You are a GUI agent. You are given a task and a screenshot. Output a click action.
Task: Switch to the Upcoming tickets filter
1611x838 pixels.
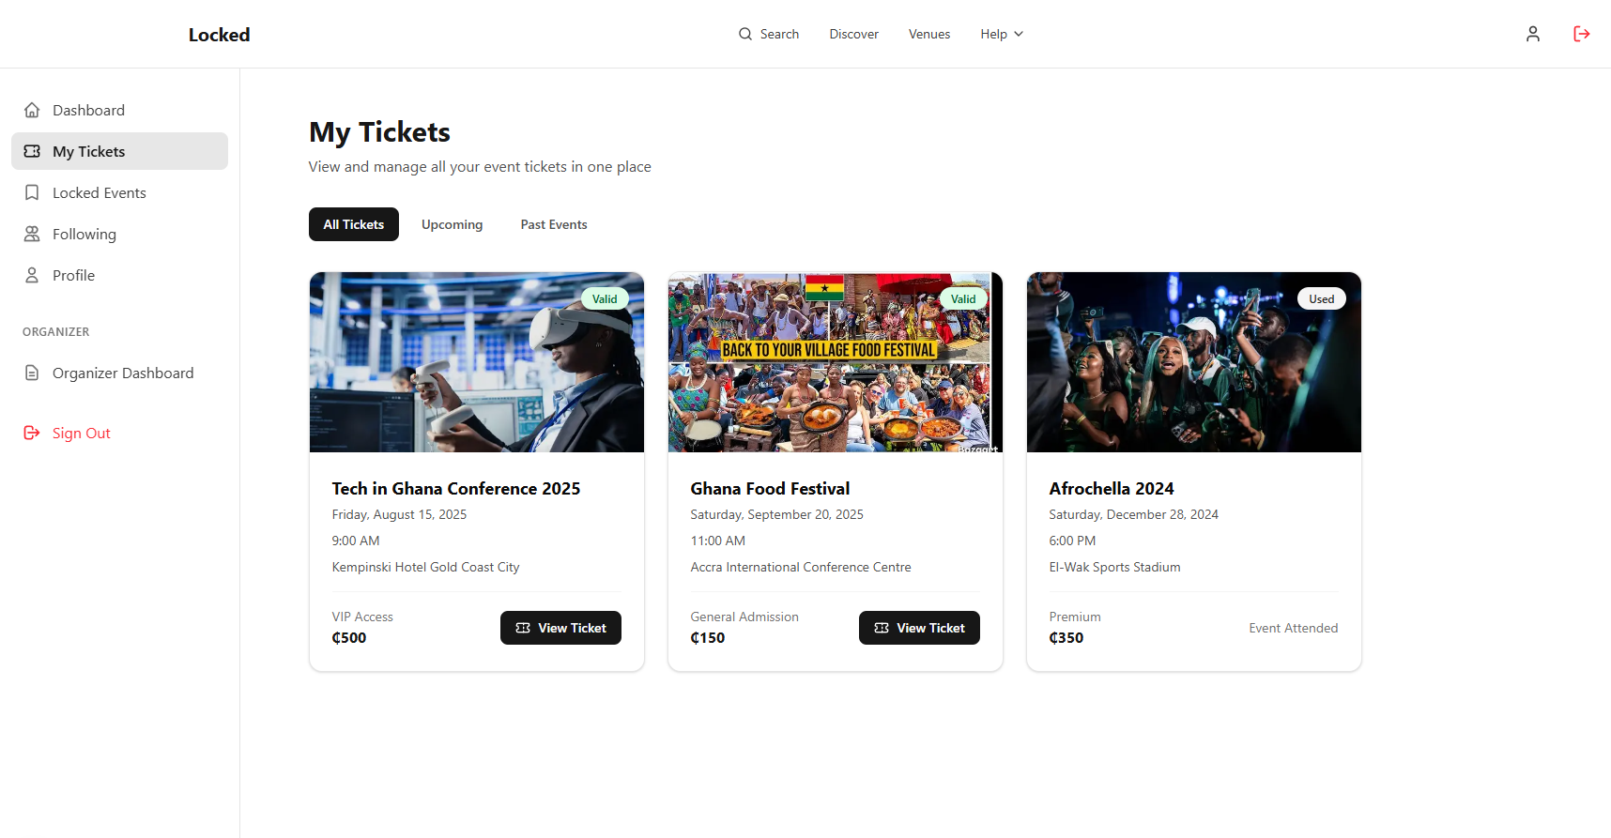coord(452,224)
